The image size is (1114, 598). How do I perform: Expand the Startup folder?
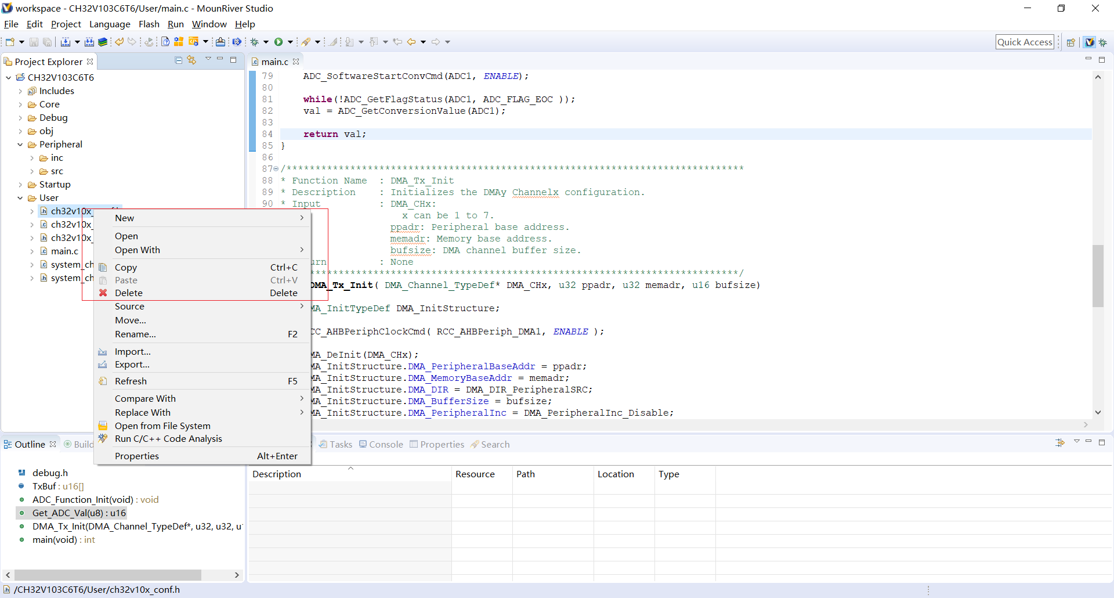tap(21, 184)
